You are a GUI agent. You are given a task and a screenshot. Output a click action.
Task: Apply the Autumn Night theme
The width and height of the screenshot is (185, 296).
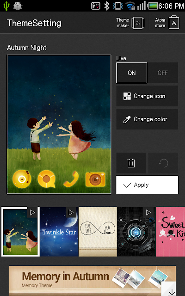pos(147,185)
